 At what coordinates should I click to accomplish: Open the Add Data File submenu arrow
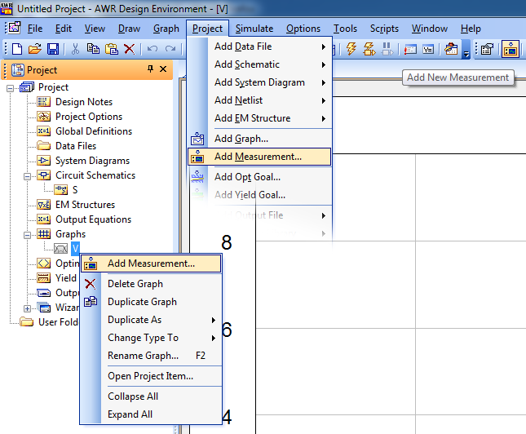[324, 46]
